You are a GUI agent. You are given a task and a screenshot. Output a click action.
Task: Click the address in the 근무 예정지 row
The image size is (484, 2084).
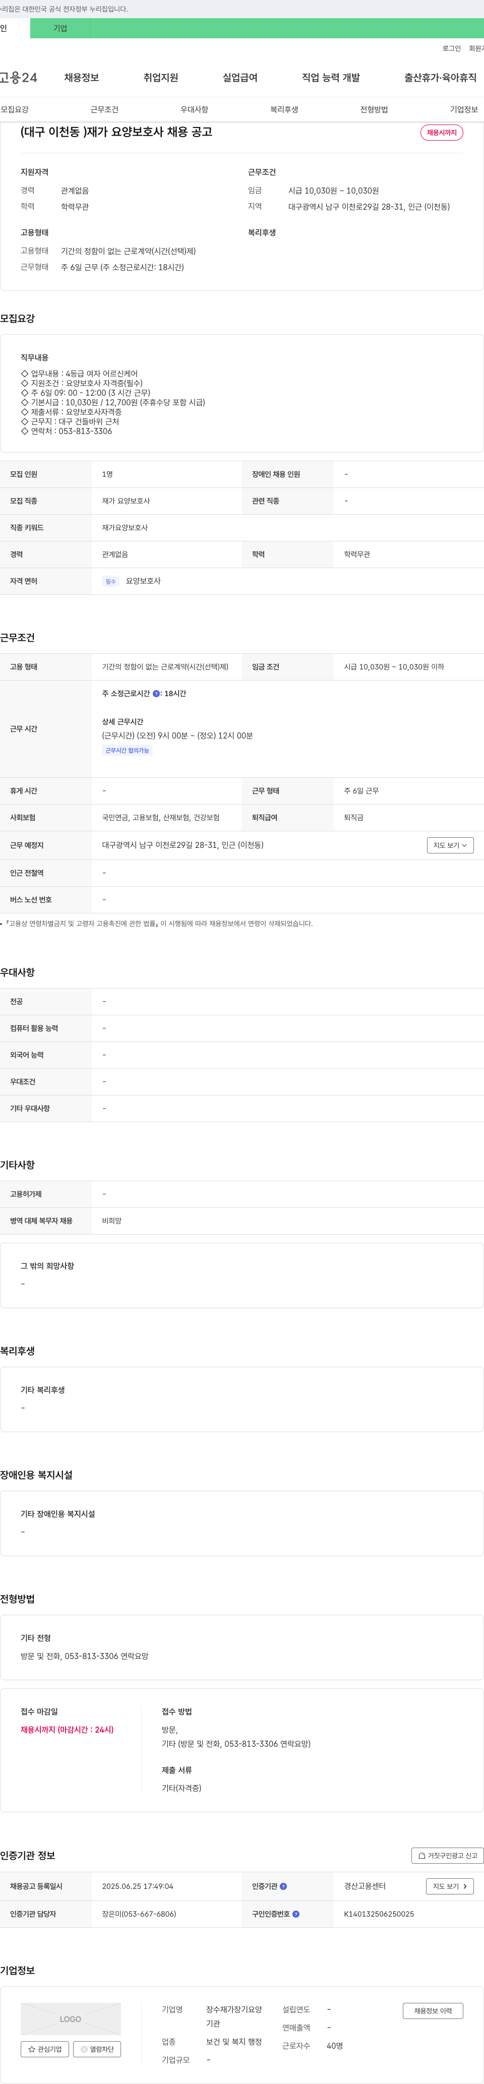point(183,844)
